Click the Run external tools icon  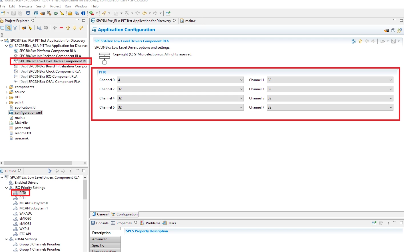pyautogui.click(x=92, y=13)
